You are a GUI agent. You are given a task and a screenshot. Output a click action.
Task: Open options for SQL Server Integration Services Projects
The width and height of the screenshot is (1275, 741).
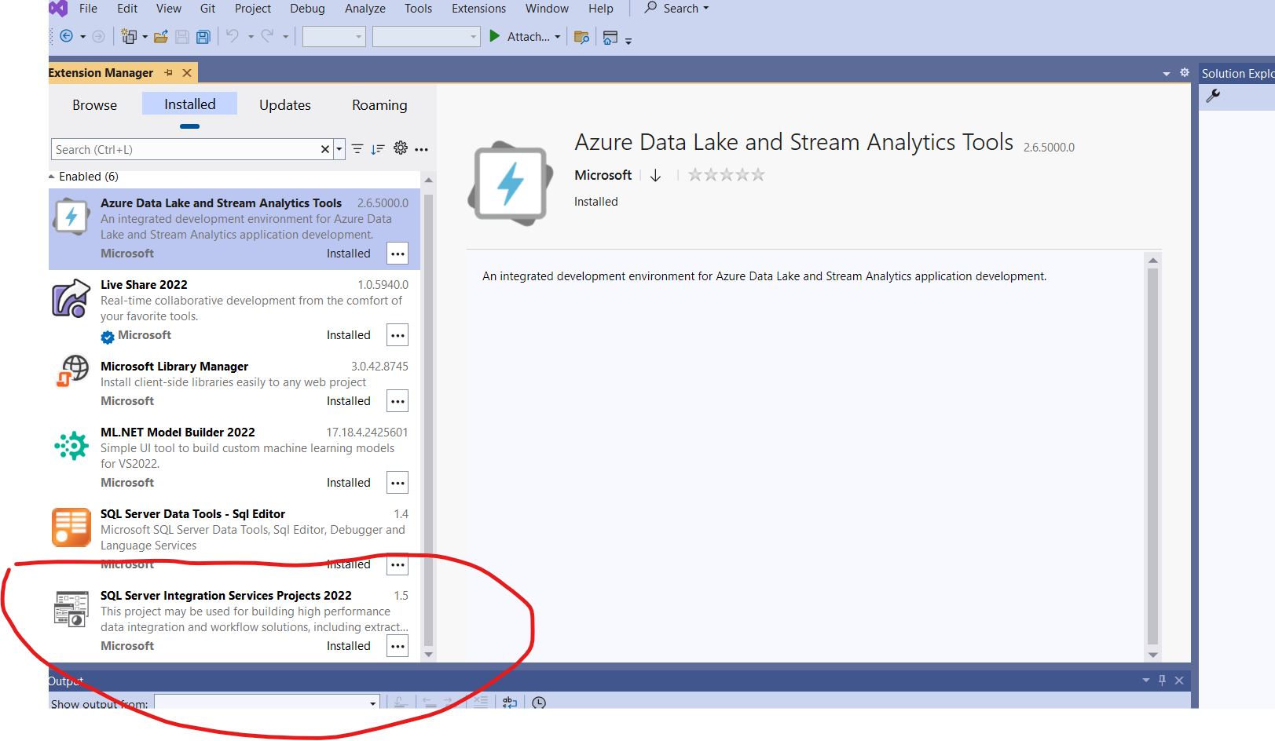(x=398, y=645)
